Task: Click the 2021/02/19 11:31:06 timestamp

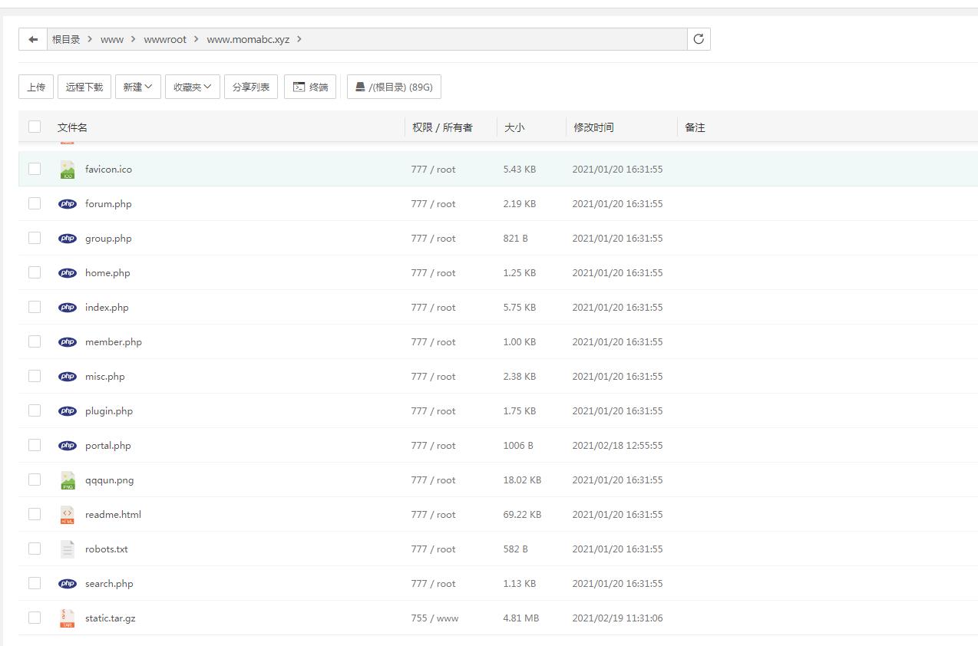Action: tap(617, 618)
